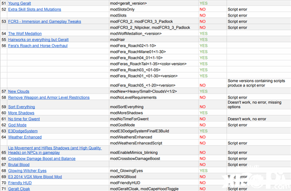Open the Glowing Witcher Eyes link
This screenshot has height=191, width=291.
(27, 171)
